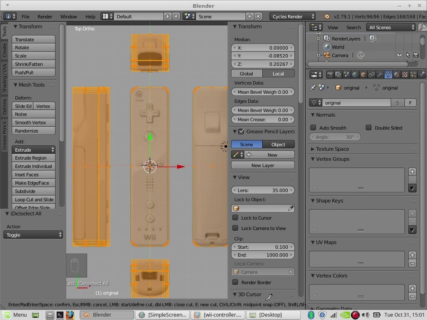Open the Material properties tab icon
427x320 pixels.
coord(396,74)
